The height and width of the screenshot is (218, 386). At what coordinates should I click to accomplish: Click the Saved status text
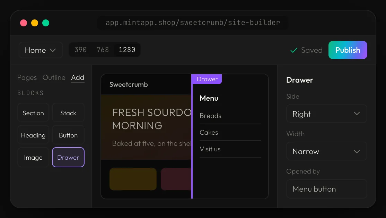312,50
